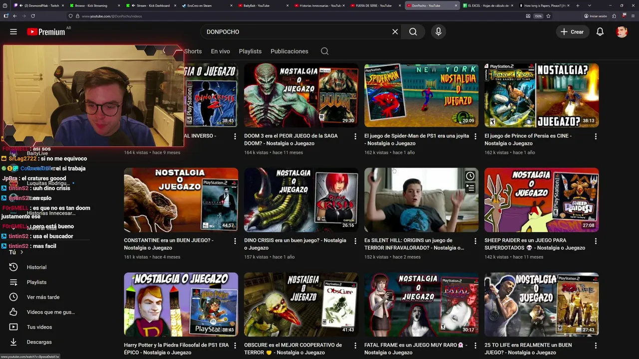Switch to Browse - Kick Streaming tab
639x359 pixels.
pyautogui.click(x=95, y=5)
